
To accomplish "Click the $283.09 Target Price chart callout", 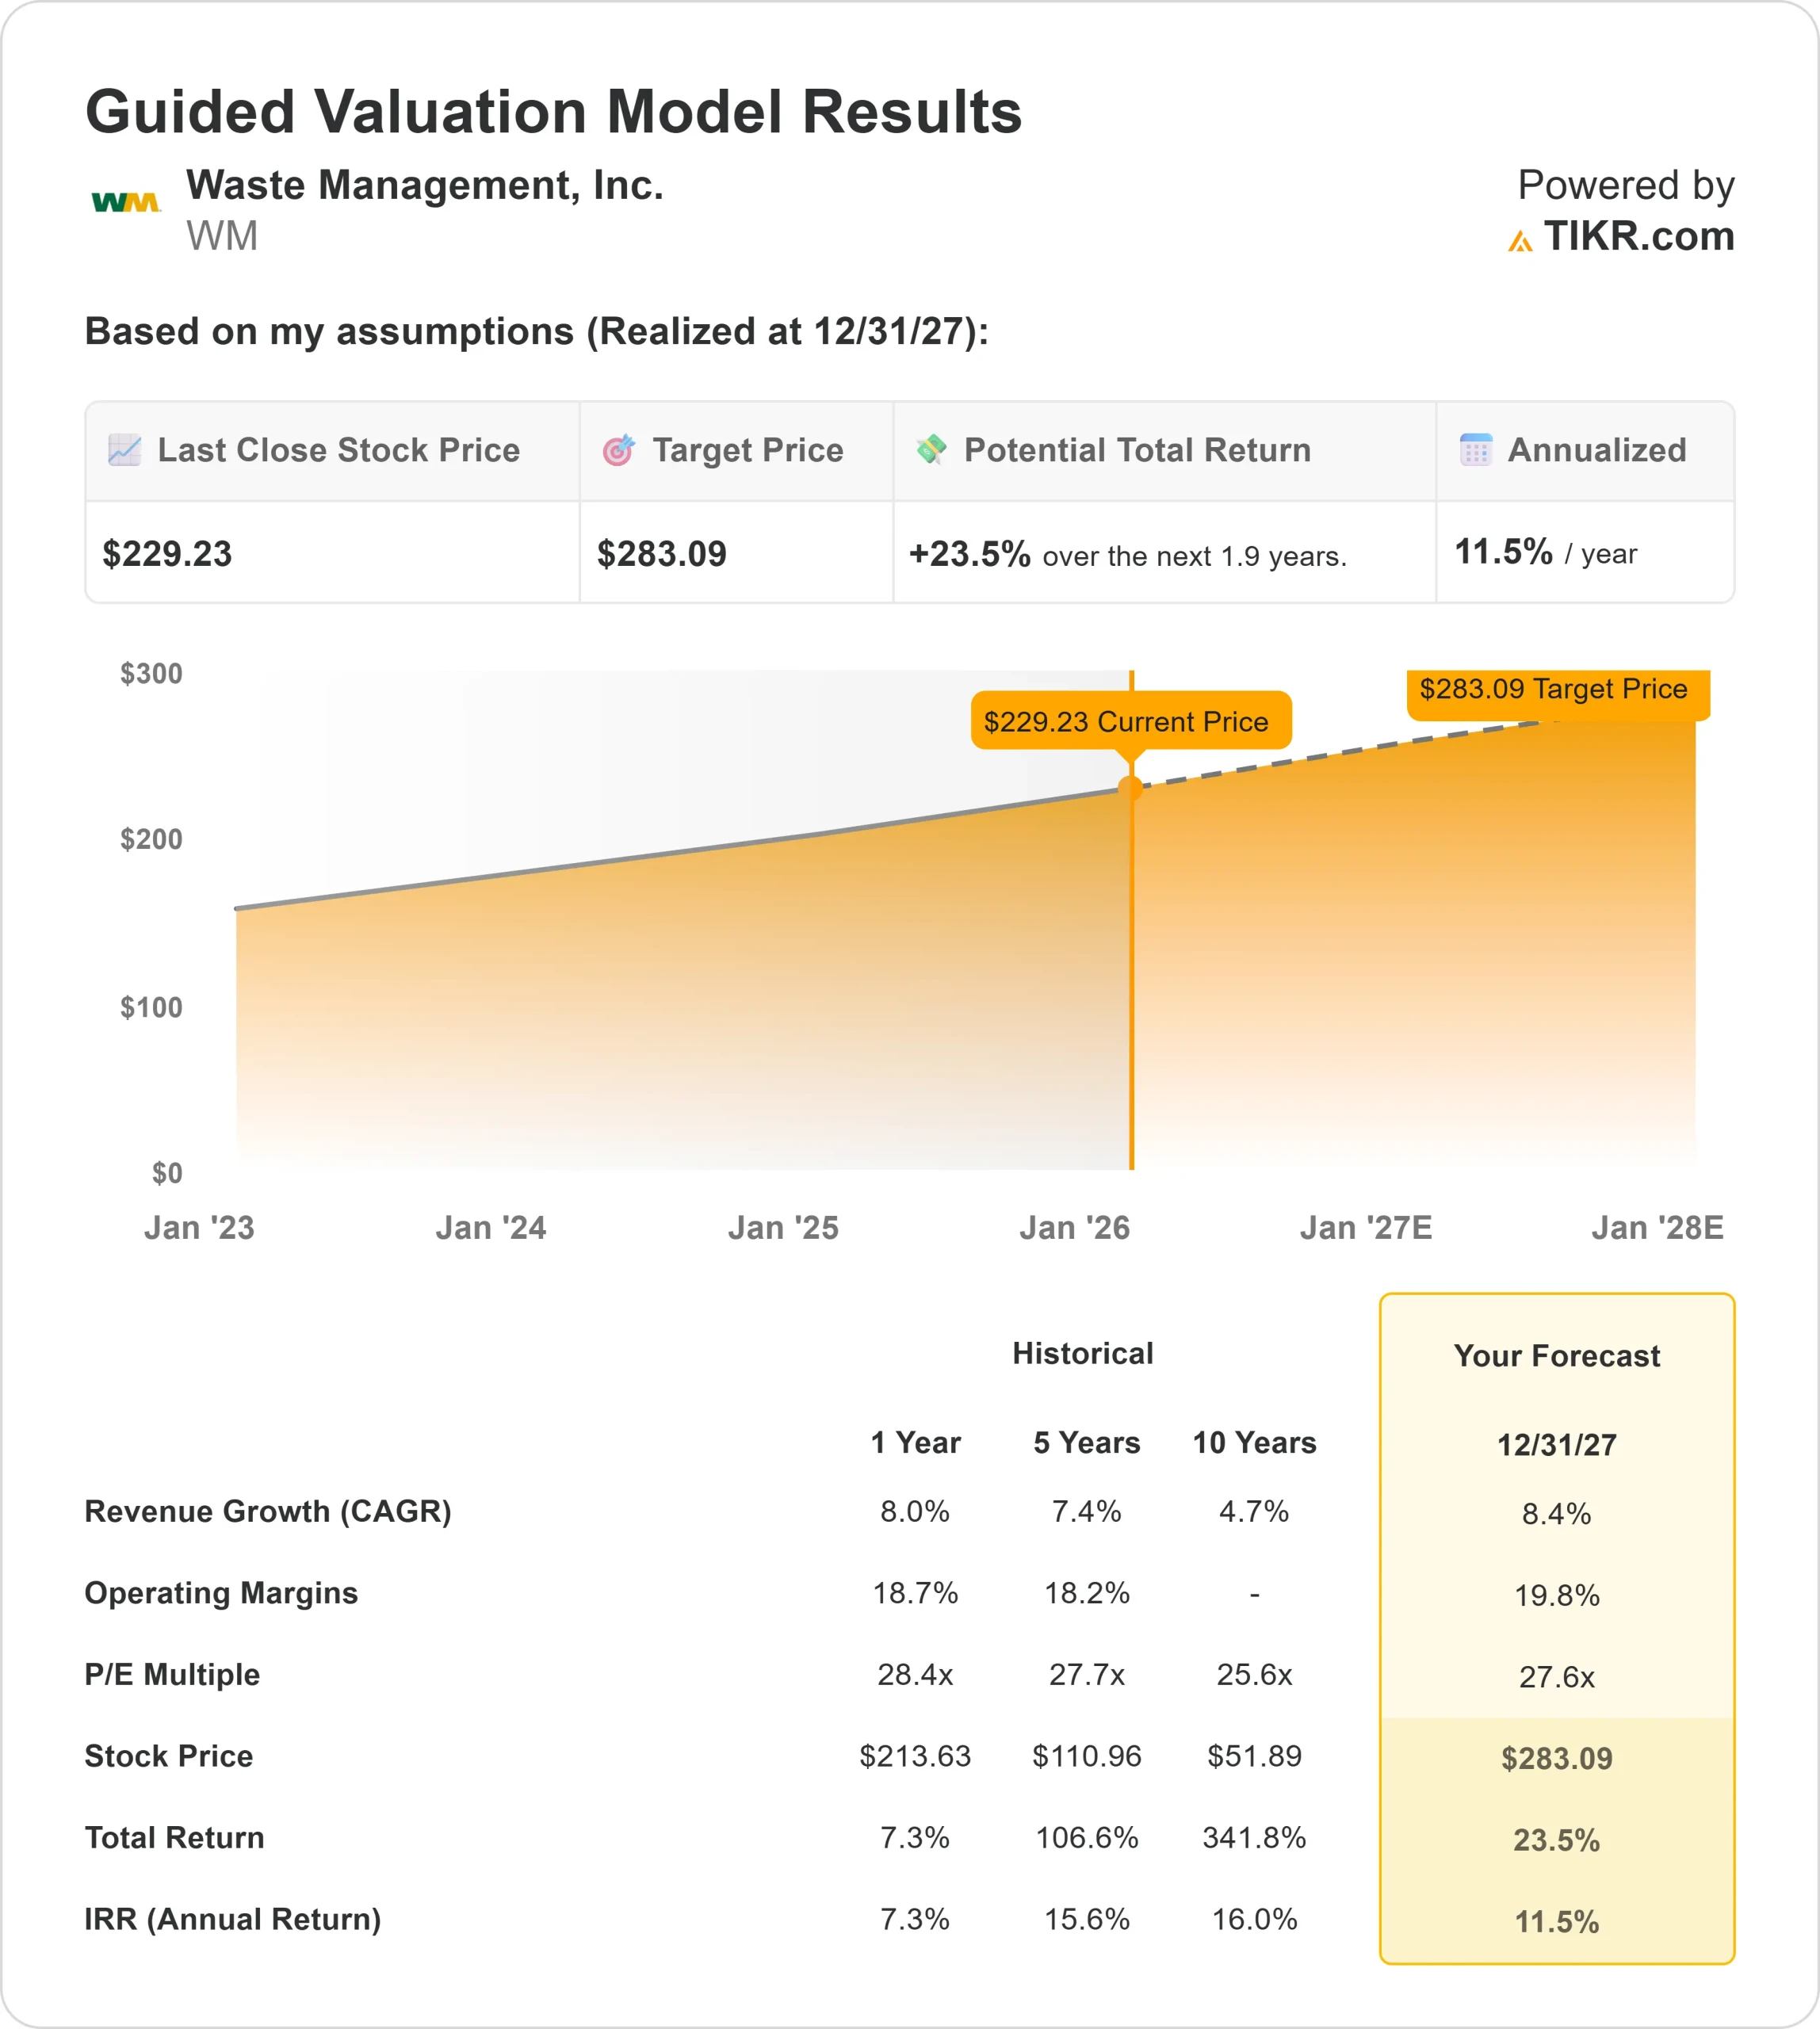I will (x=1555, y=690).
